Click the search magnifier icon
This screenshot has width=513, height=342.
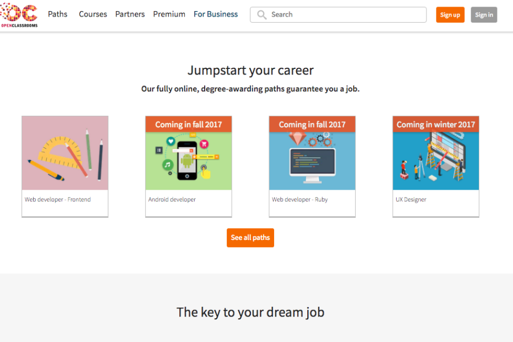click(261, 15)
